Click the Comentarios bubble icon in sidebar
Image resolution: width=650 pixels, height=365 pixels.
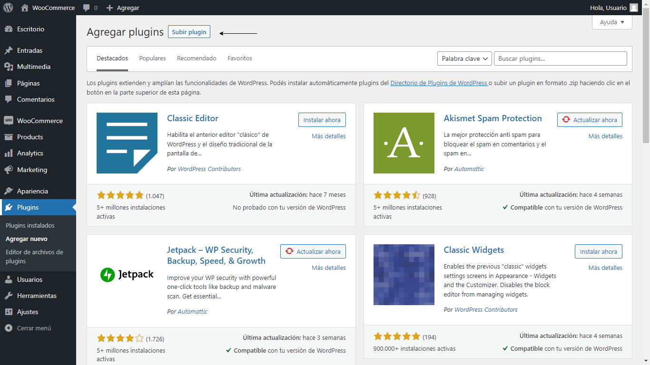[x=9, y=99]
